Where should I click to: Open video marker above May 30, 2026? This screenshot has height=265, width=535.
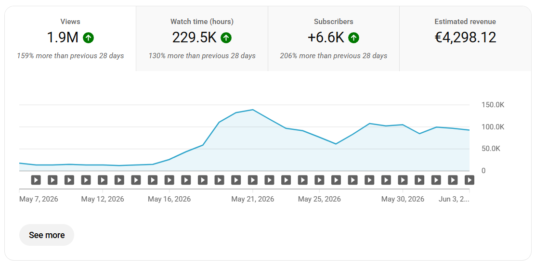point(403,180)
